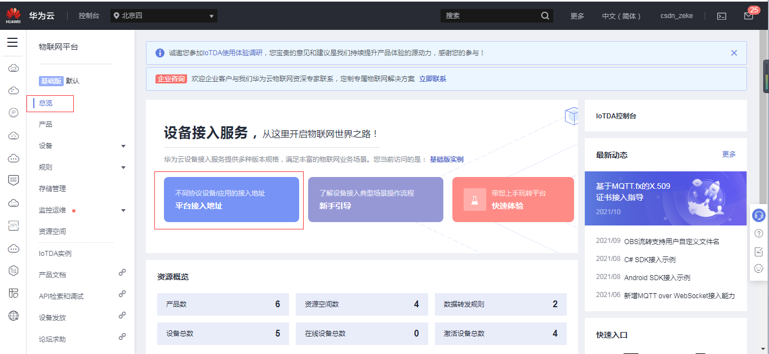Click the info icon on survey banner

click(x=160, y=53)
